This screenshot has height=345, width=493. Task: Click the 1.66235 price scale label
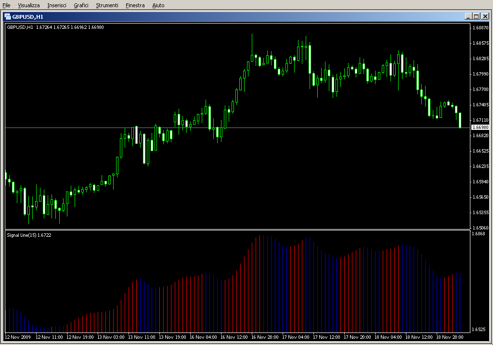481,166
